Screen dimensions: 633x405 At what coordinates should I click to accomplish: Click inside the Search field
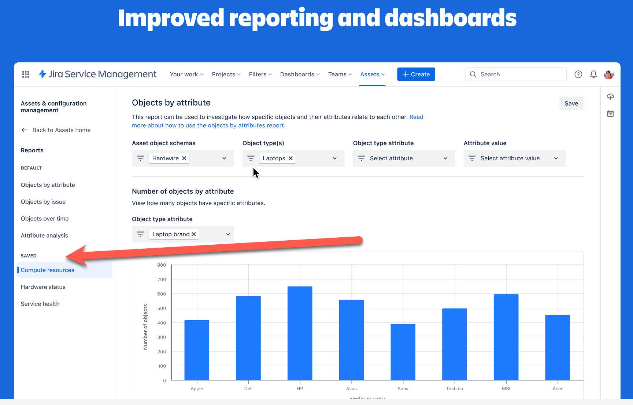516,74
